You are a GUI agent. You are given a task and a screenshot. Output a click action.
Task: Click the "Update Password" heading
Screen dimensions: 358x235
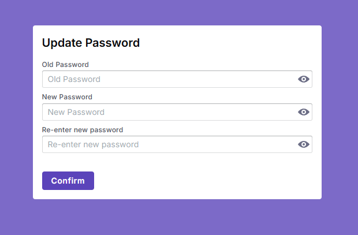point(91,43)
